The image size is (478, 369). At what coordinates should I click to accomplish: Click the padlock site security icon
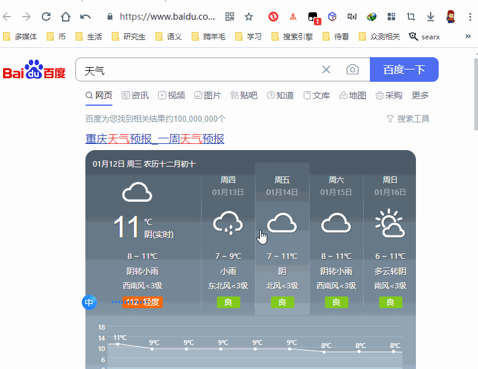(x=110, y=17)
